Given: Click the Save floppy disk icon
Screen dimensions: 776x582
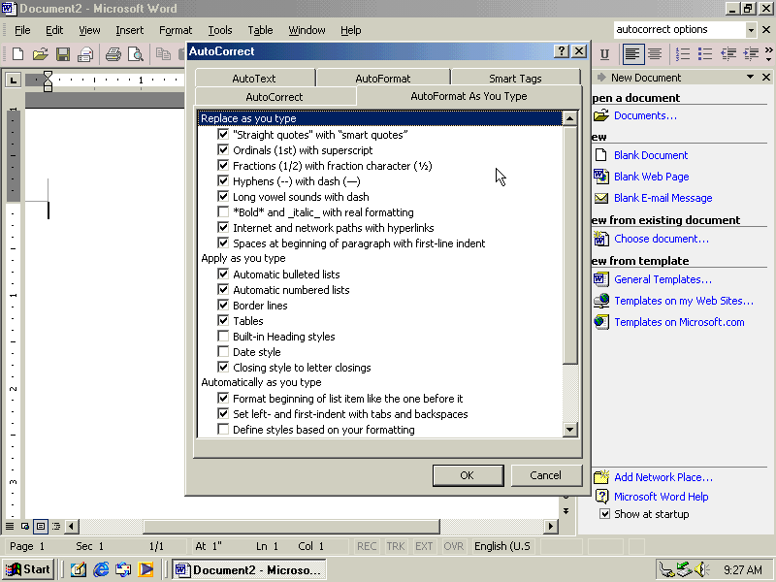Looking at the screenshot, I should [x=63, y=54].
